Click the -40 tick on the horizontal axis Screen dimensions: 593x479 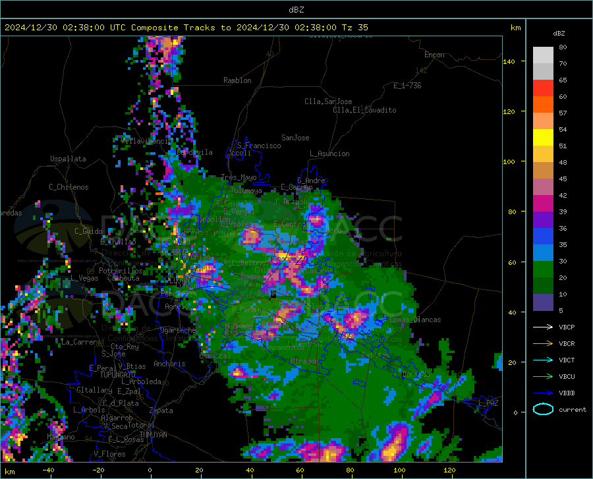48,470
